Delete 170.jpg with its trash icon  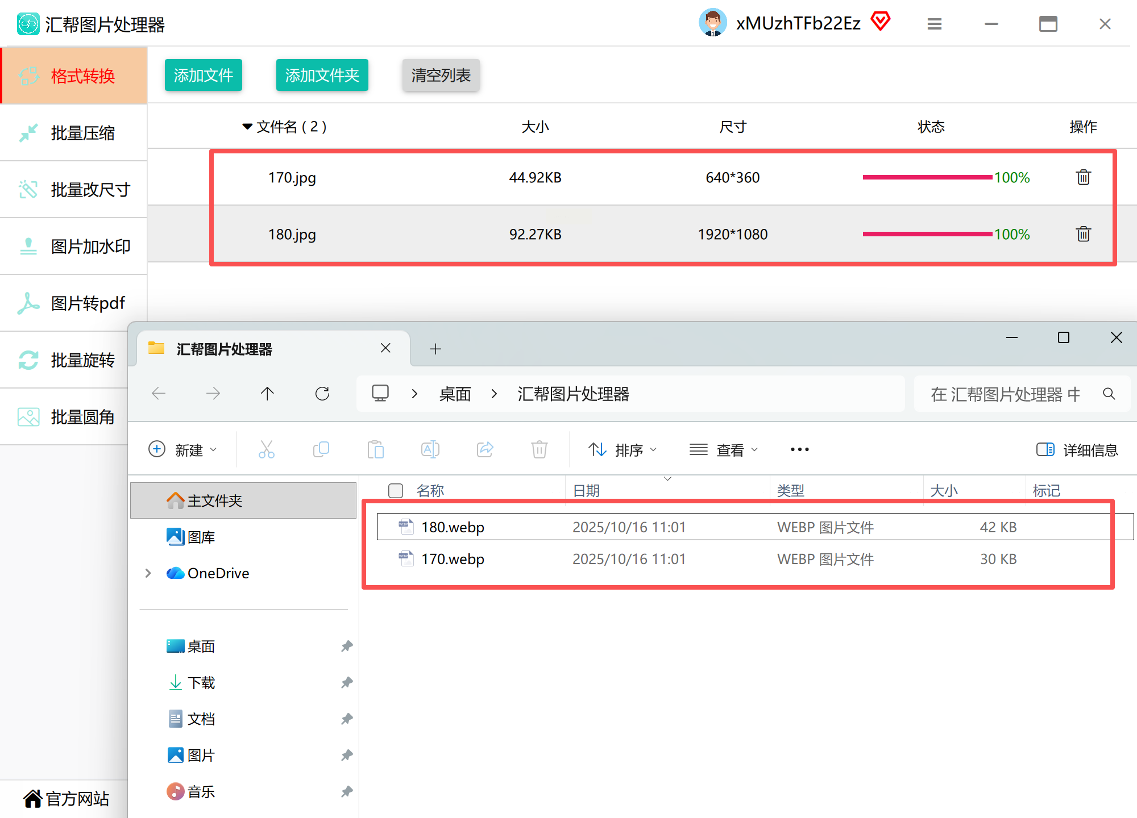[x=1083, y=177]
